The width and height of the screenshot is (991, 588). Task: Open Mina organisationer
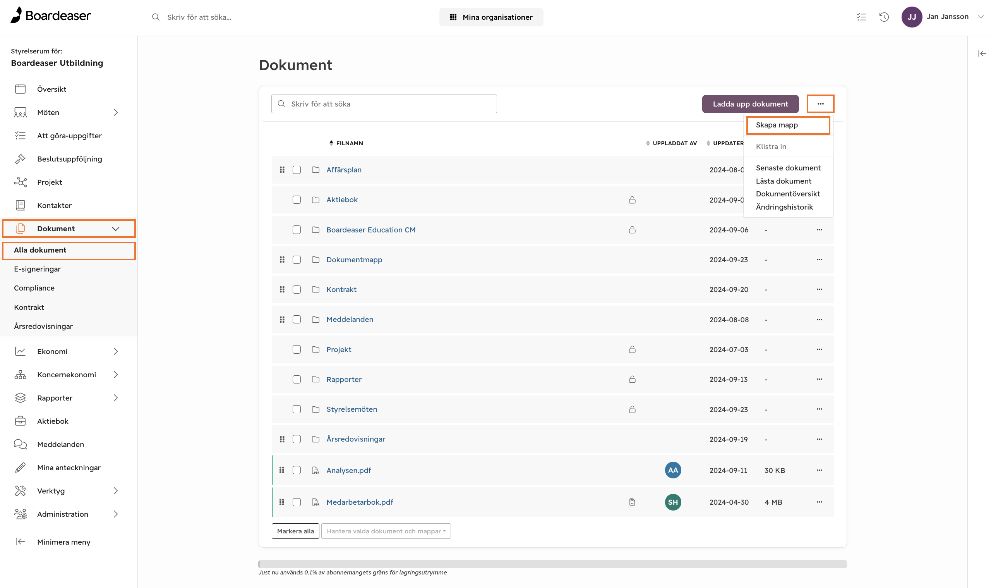[491, 17]
